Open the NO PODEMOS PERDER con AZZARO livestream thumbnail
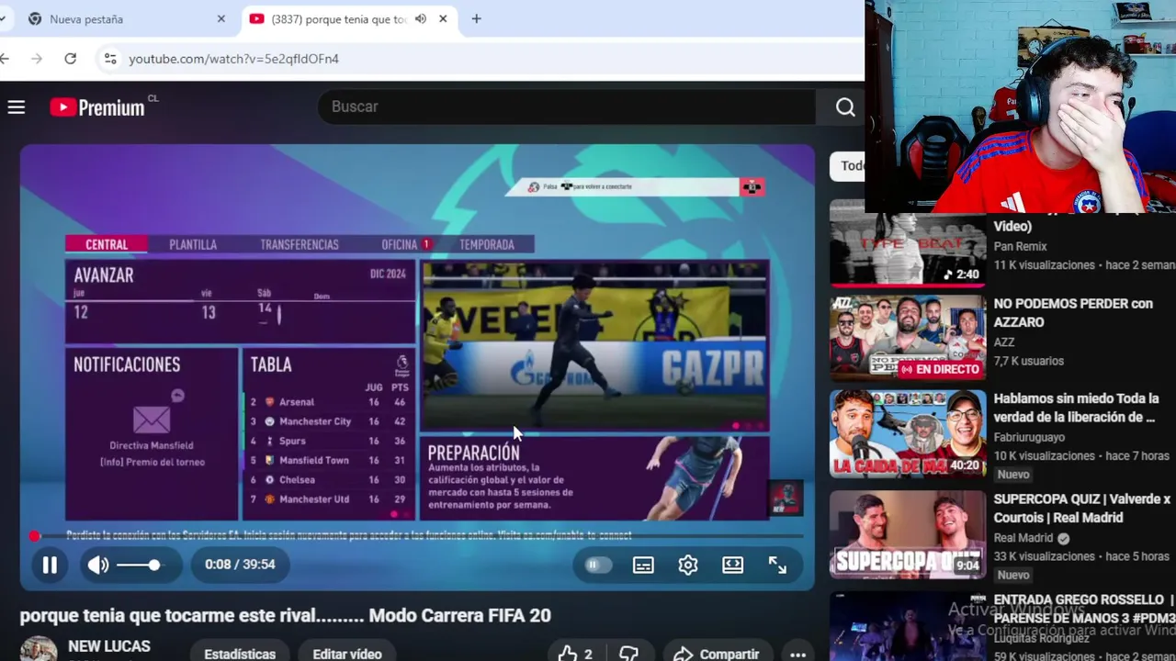The image size is (1176, 661). [x=908, y=337]
